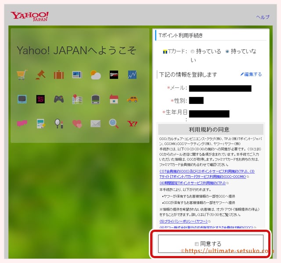Click the game controller icon
The image size is (281, 263).
[x=59, y=99]
